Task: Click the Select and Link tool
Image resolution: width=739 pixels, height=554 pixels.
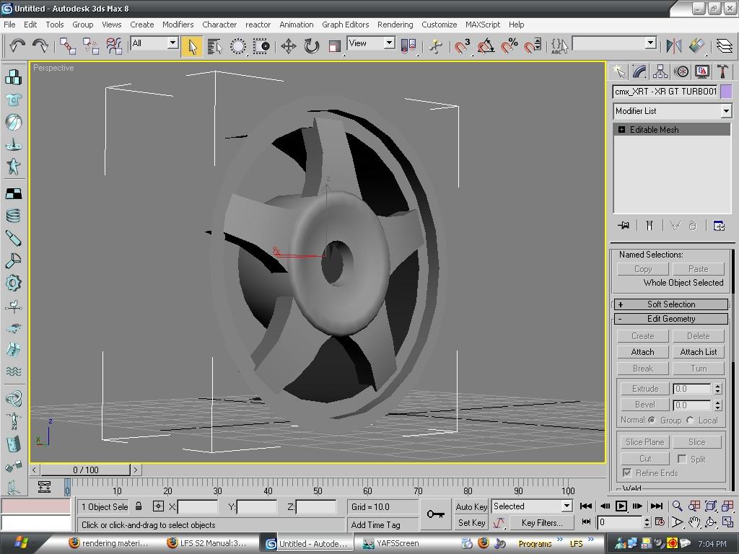Action: pyautogui.click(x=68, y=46)
